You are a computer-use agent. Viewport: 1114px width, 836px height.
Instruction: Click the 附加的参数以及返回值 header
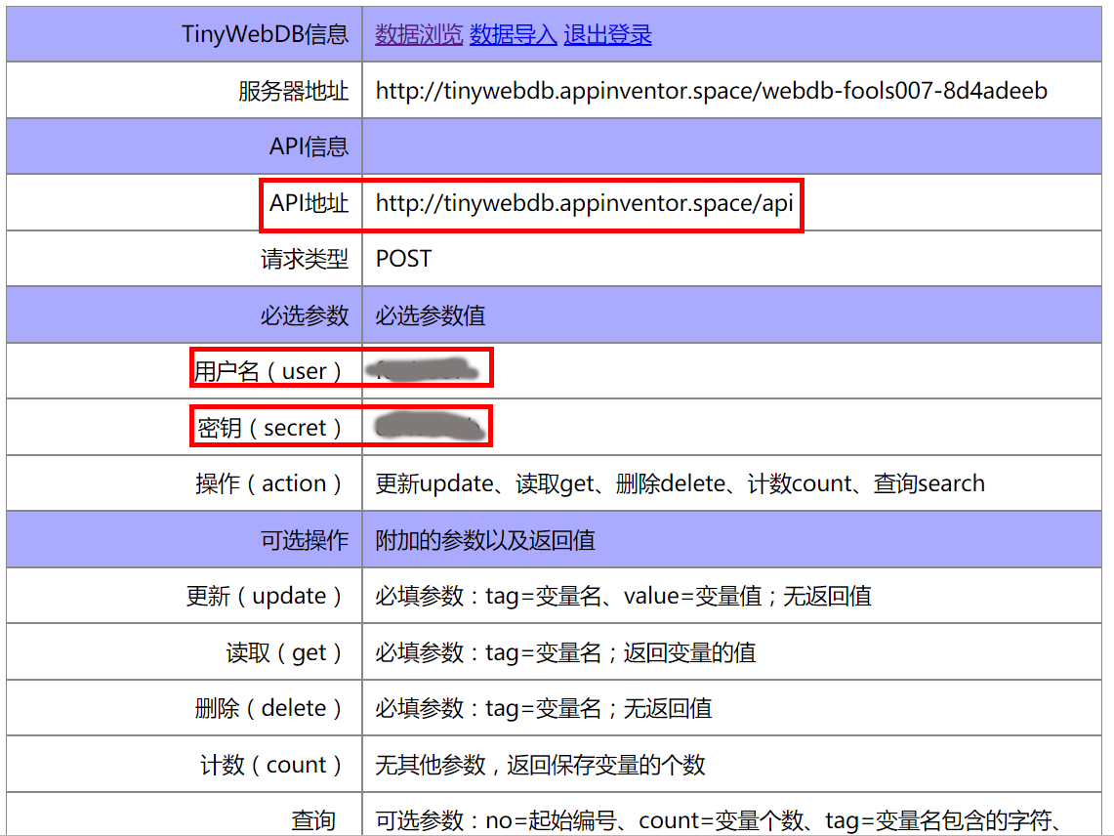(485, 540)
